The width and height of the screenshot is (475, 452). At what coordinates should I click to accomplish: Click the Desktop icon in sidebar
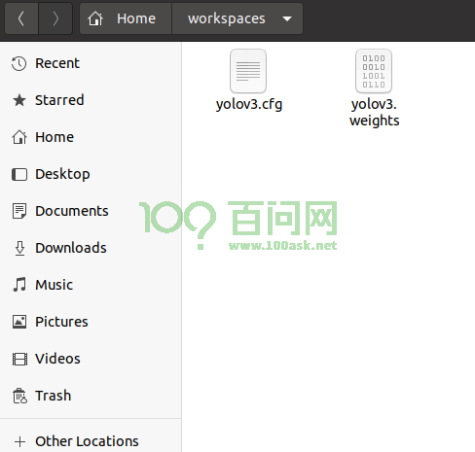[x=19, y=174]
